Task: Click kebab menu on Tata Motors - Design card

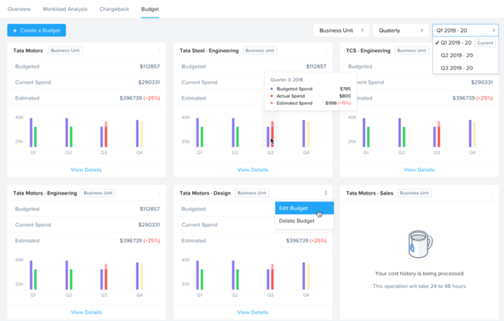Action: click(x=326, y=193)
